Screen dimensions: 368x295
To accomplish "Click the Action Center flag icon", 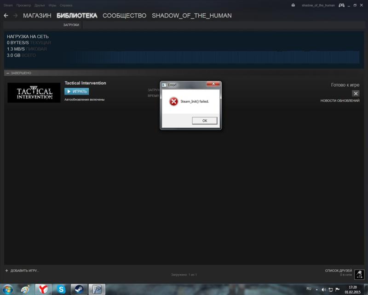I will pos(338,289).
